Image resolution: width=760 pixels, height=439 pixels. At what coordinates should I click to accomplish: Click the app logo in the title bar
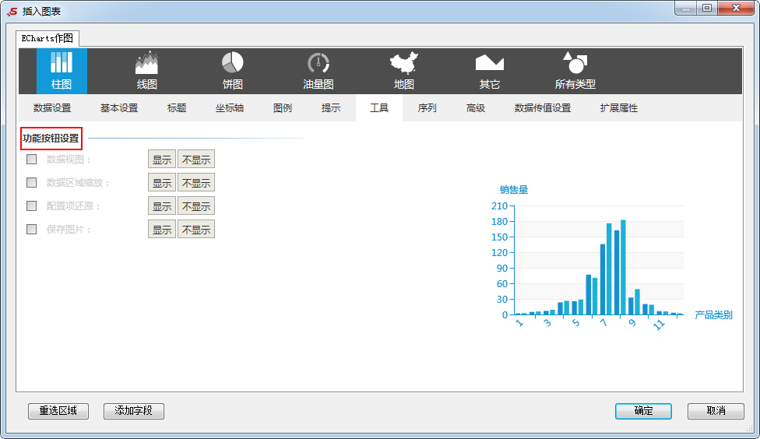point(12,11)
